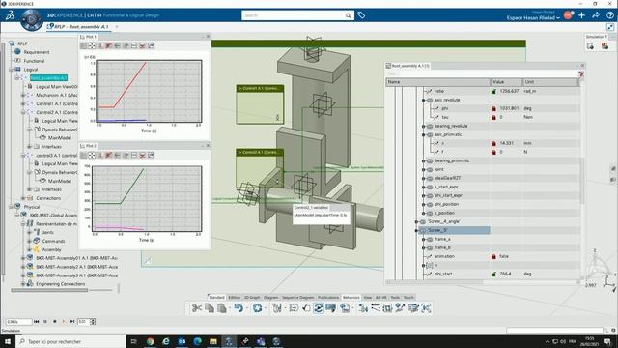Click the variables panel vertical scrollbar
The width and height of the screenshot is (618, 348).
(x=581, y=181)
